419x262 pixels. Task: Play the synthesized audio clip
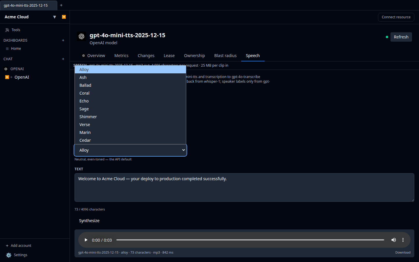click(x=86, y=240)
